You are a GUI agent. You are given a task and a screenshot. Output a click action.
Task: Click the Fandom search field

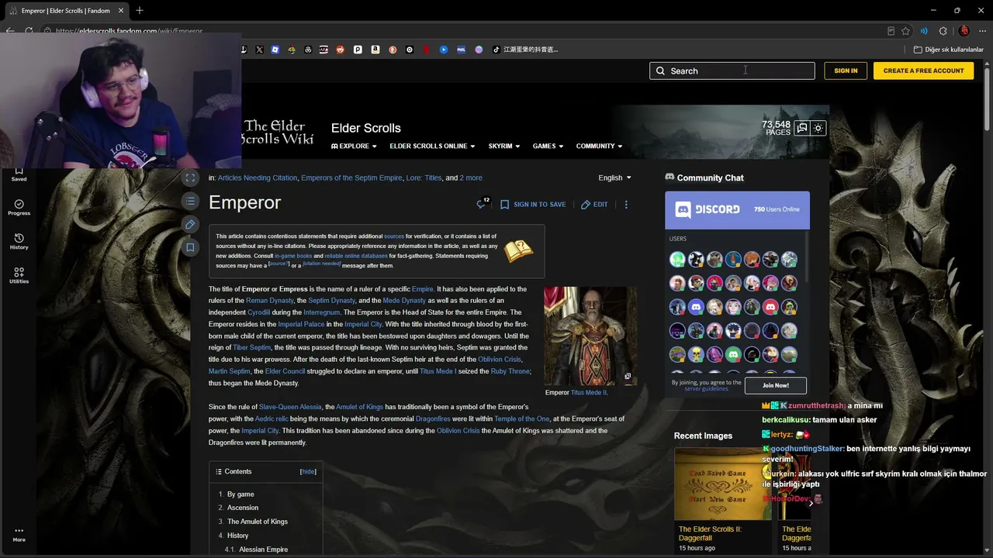pyautogui.click(x=732, y=71)
